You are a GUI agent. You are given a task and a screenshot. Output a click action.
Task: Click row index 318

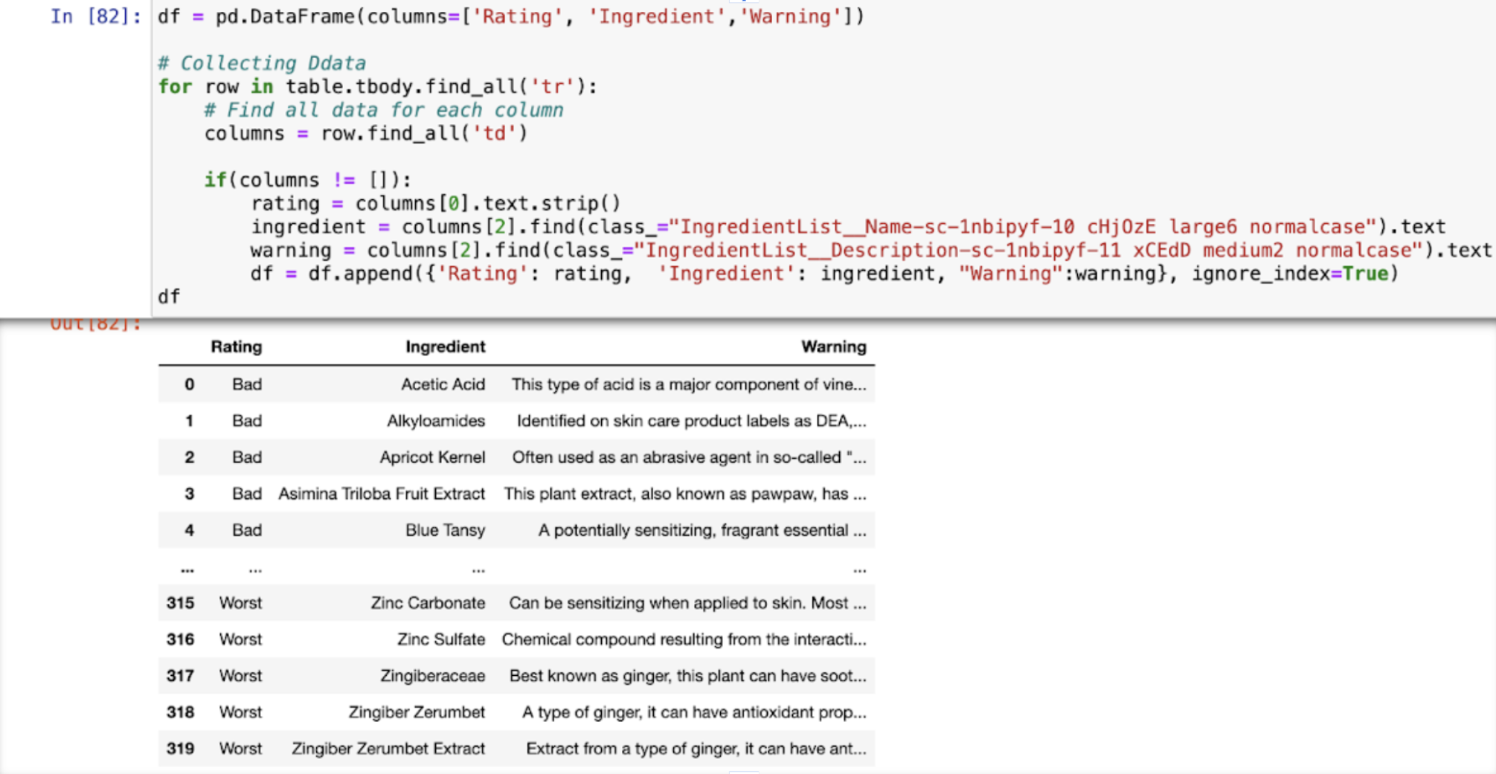[x=180, y=712]
